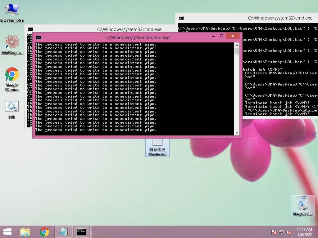Click the front cmd window title bar text
Image resolution: width=318 pixels, height=238 pixels.
137,37
